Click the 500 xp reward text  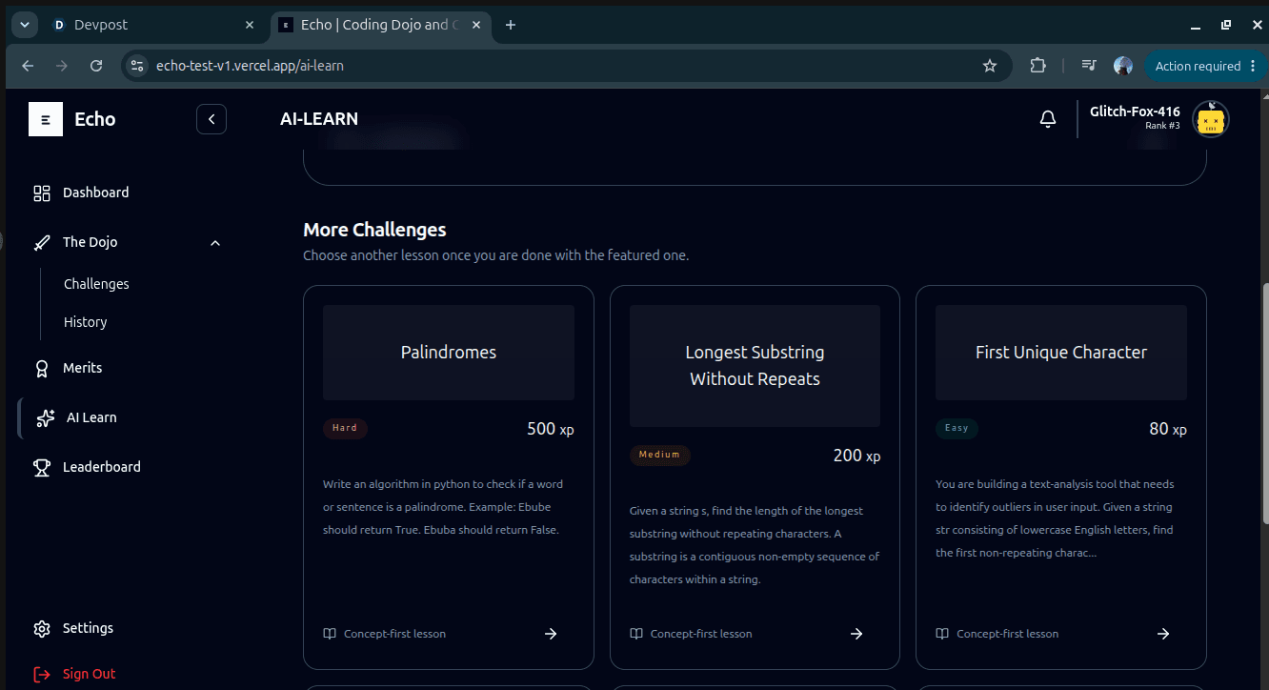point(551,429)
